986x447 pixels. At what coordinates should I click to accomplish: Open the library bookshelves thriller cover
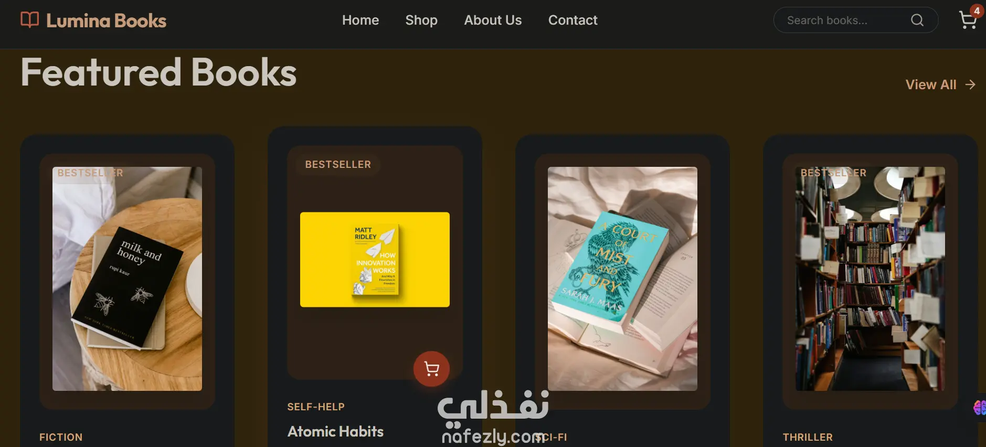tap(870, 279)
